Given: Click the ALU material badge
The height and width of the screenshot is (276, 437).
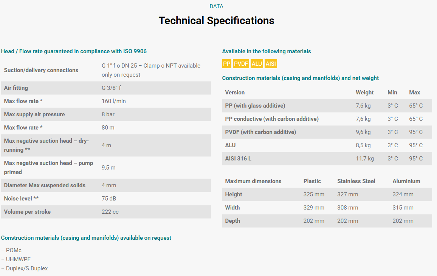Looking at the screenshot, I should [257, 64].
